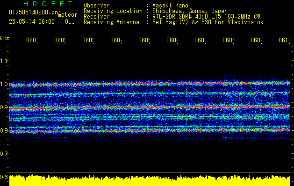This screenshot has width=294, height=186.
Task: Click the 0610 time axis marker
Action: point(285,40)
